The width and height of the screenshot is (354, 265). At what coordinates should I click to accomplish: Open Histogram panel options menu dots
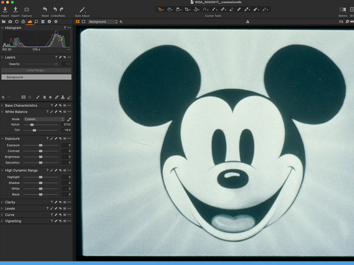point(69,28)
